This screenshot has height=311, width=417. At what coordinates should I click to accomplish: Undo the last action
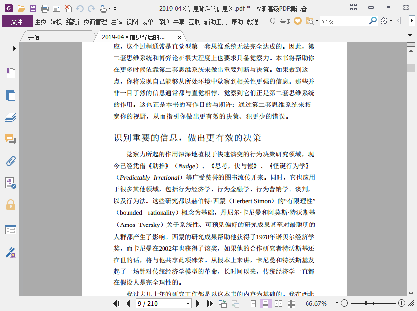click(x=79, y=9)
